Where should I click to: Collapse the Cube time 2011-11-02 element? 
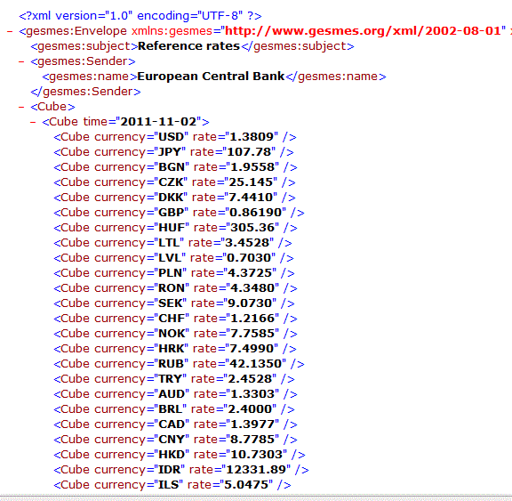33,122
